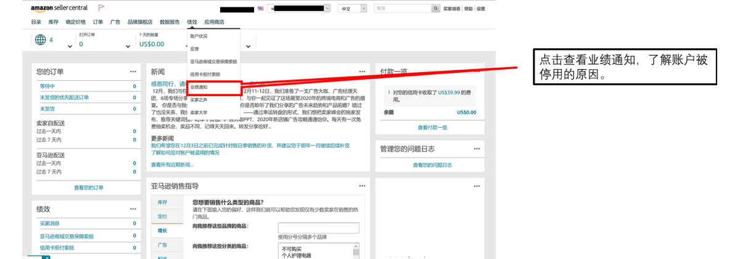Click the 查看付款一览 link

click(x=432, y=128)
